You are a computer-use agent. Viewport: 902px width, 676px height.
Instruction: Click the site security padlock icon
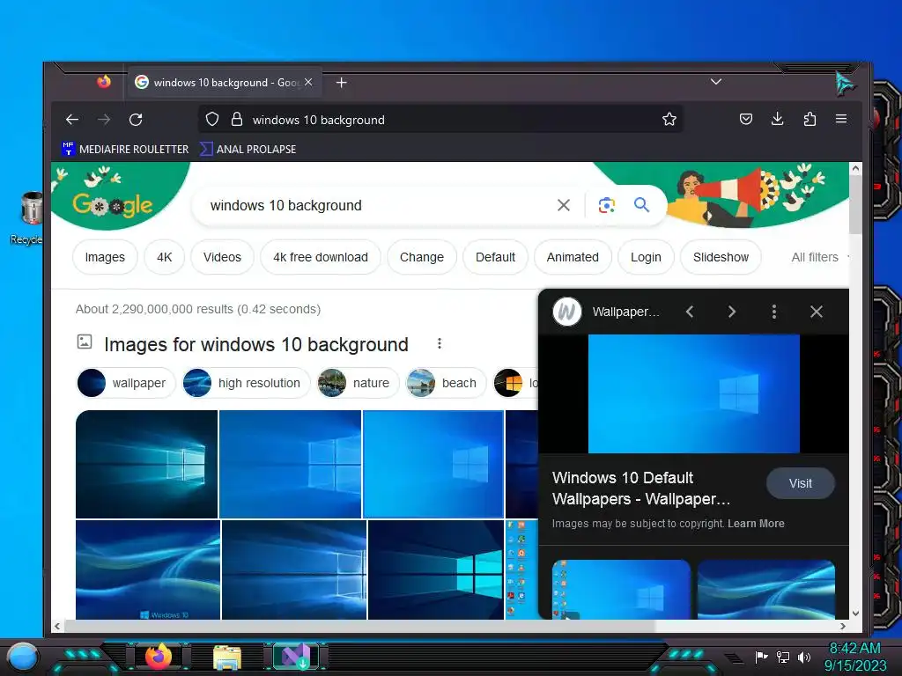tap(236, 120)
